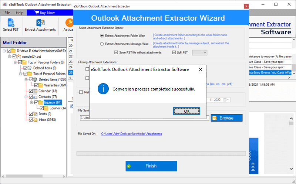The image size is (296, 184).
Task: Collapse Top of Personal Folders (0) node
Action: 15,62
